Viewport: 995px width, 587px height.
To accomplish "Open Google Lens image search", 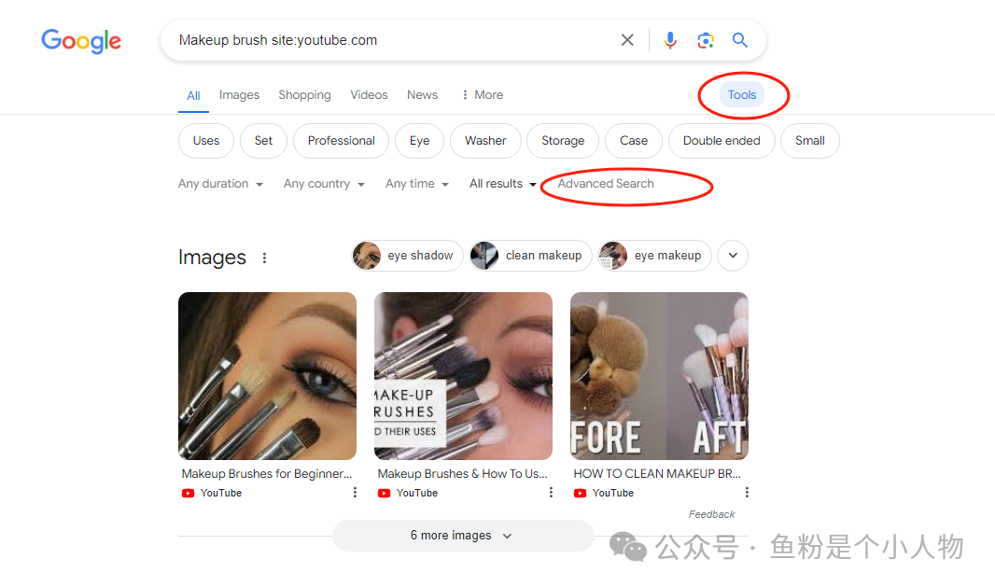I will (x=706, y=40).
